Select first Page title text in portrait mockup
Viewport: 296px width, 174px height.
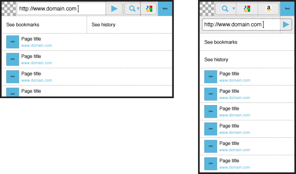(x=229, y=74)
